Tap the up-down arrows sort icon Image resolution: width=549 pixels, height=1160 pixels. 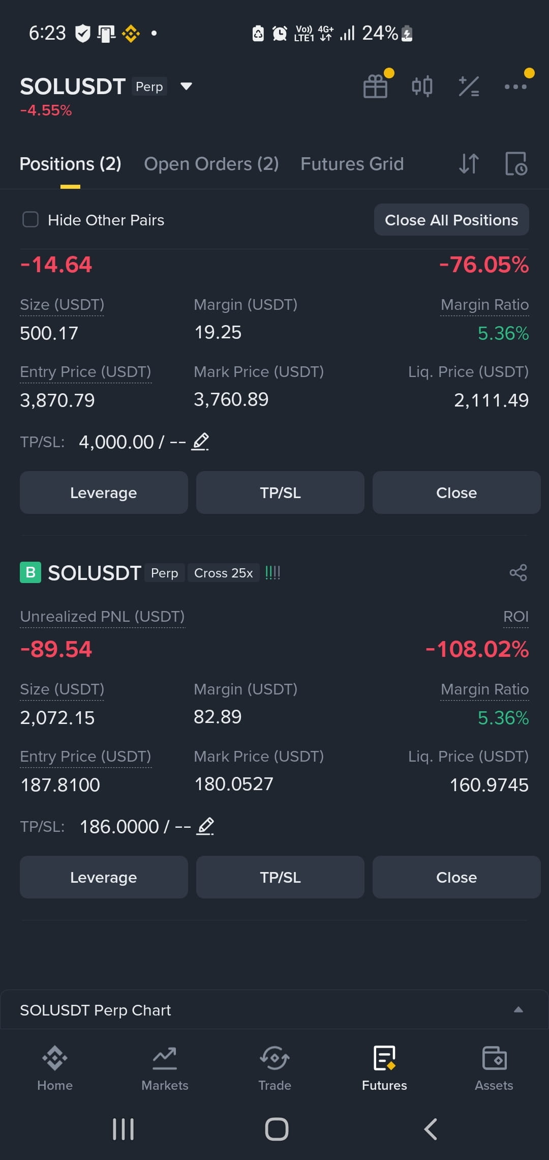pyautogui.click(x=469, y=164)
